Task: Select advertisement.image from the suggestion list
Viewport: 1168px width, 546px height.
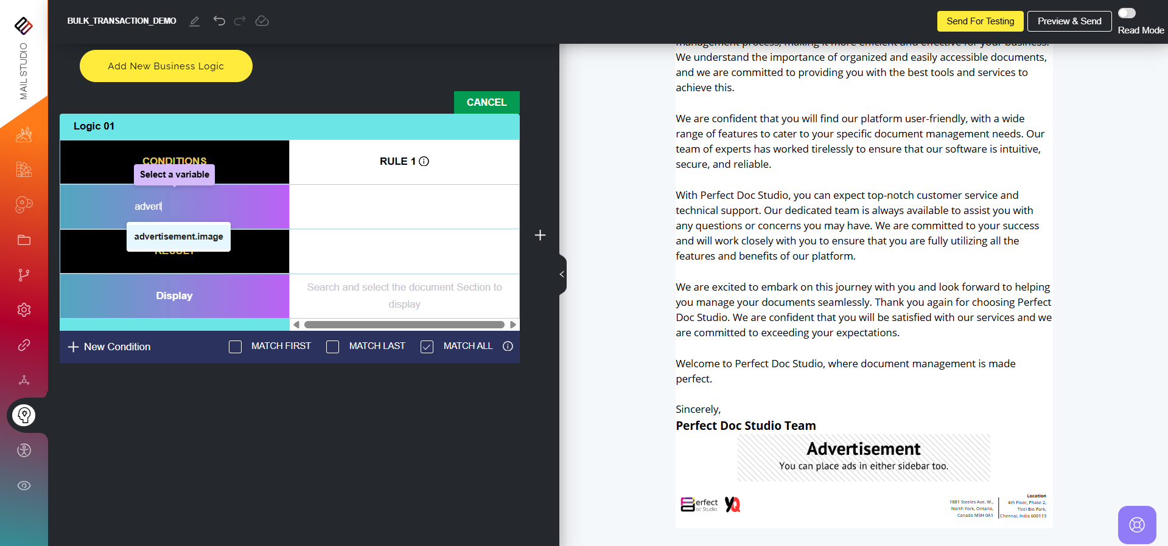Action: 178,237
